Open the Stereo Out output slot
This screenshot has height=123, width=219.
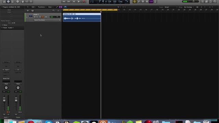6,79
